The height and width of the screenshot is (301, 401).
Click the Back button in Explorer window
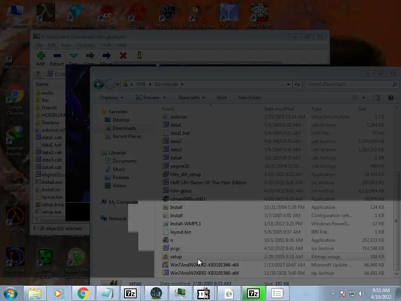pyautogui.click(x=99, y=84)
